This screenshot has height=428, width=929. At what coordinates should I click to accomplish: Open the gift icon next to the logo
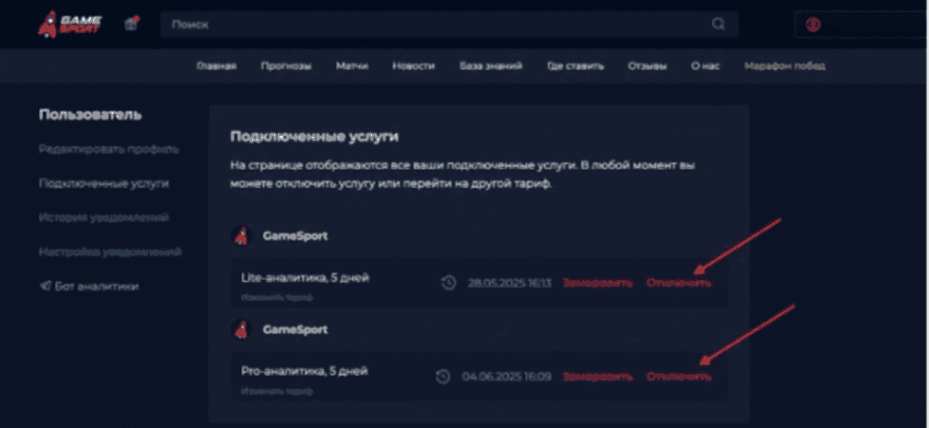131,24
